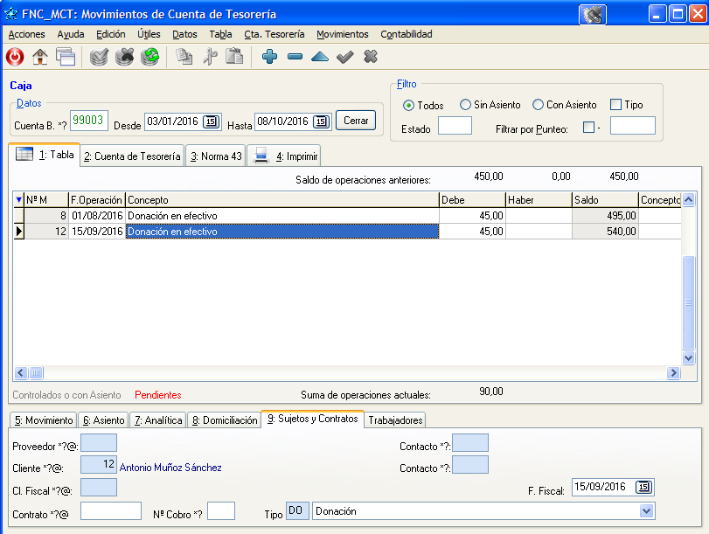The height and width of the screenshot is (534, 709).
Task: Click the vertical scrollbar down arrow
Action: pos(688,357)
